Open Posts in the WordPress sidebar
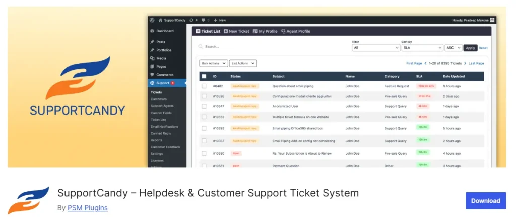516x221 pixels. [158, 42]
